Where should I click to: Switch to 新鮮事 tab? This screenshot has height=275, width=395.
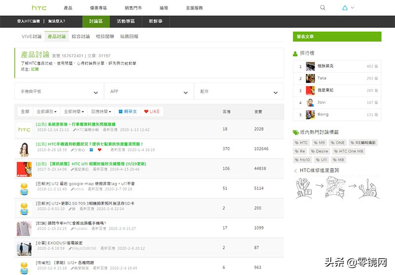[156, 21]
